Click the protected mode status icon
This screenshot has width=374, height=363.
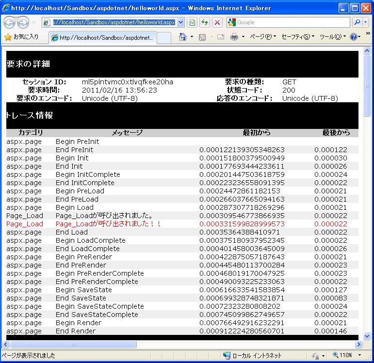[x=315, y=356]
